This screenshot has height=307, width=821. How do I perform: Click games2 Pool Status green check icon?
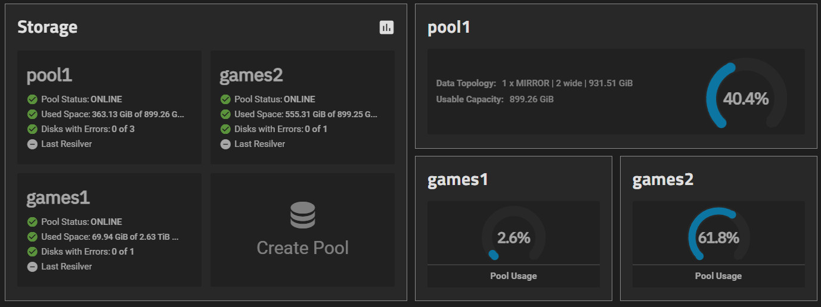click(x=225, y=99)
